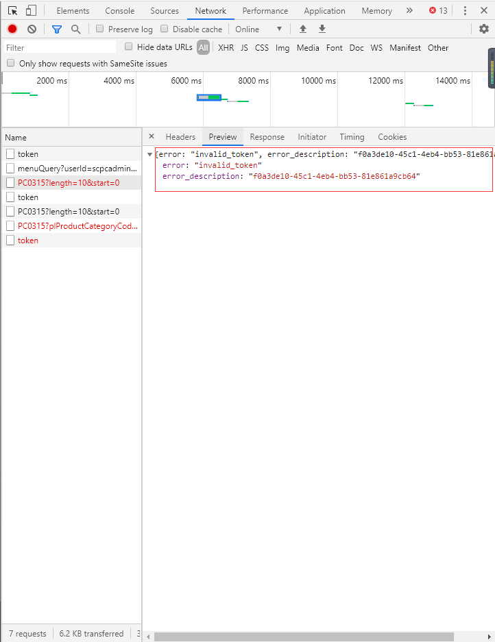Image resolution: width=495 pixels, height=642 pixels.
Task: Open network settings gear icon
Action: coord(484,29)
